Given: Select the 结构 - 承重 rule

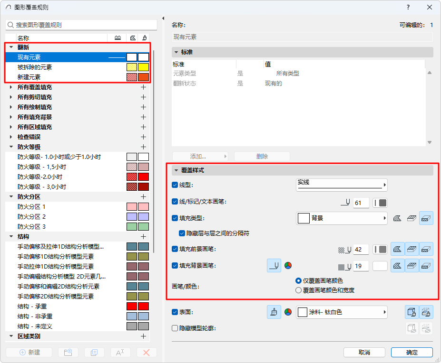Looking at the screenshot, I should coord(78,307).
